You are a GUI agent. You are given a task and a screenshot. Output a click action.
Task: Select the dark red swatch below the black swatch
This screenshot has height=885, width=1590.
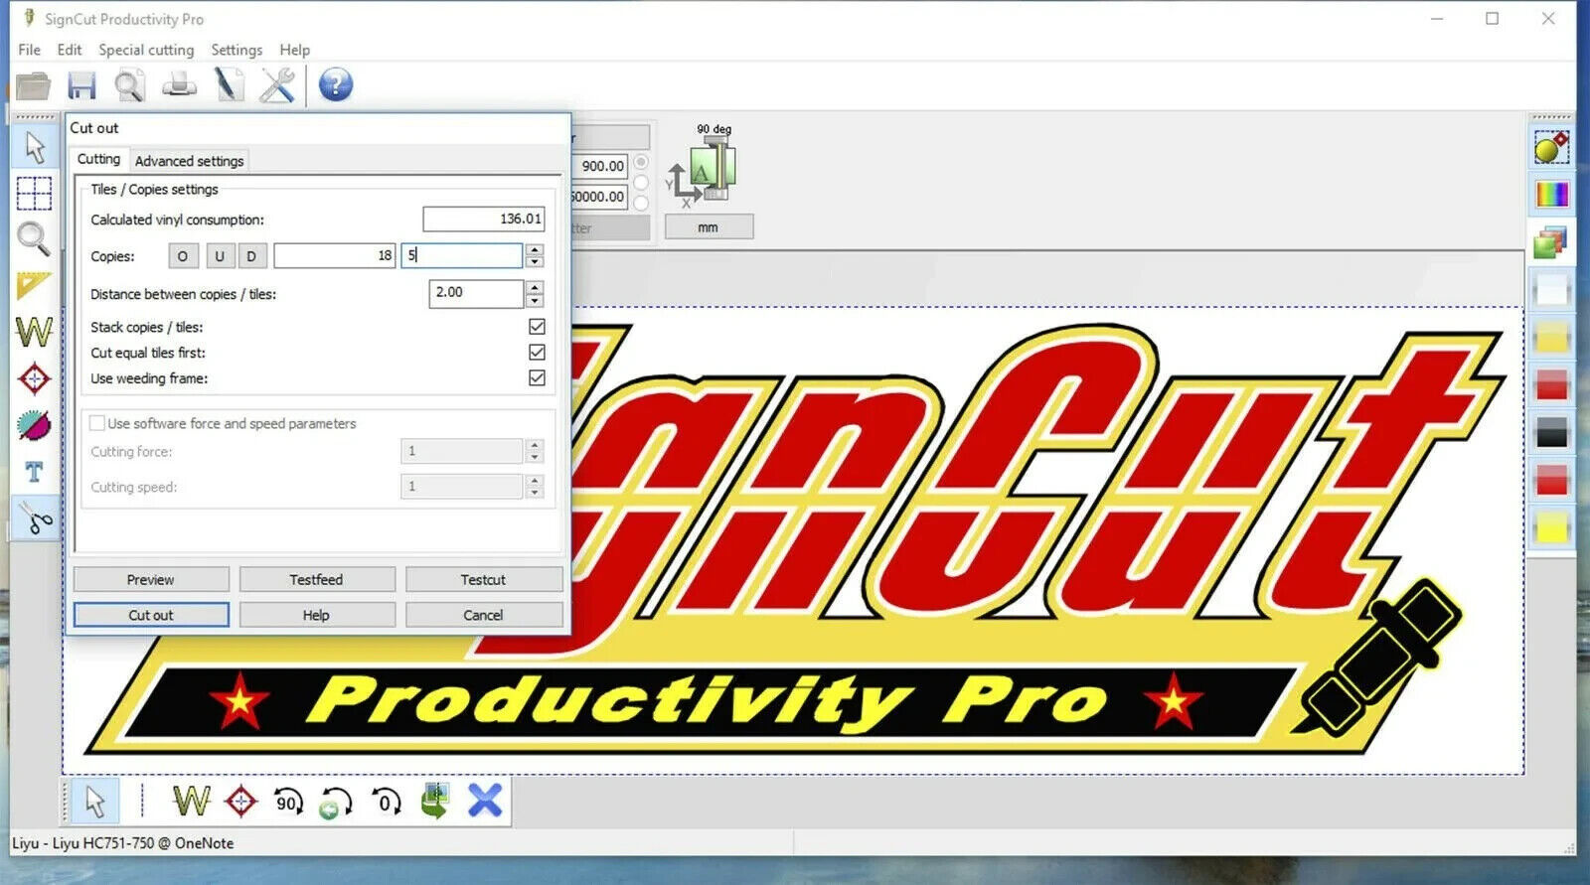[1551, 482]
